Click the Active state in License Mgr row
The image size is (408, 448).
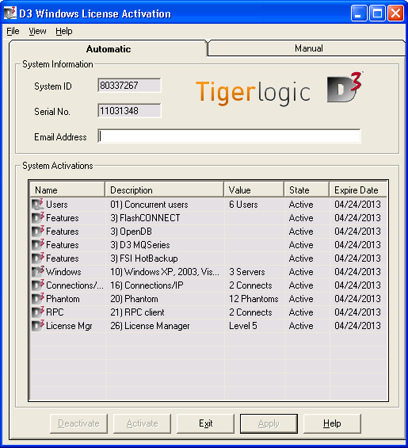click(x=307, y=325)
